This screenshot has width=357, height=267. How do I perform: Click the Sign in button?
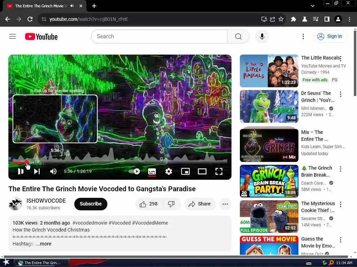pos(330,36)
